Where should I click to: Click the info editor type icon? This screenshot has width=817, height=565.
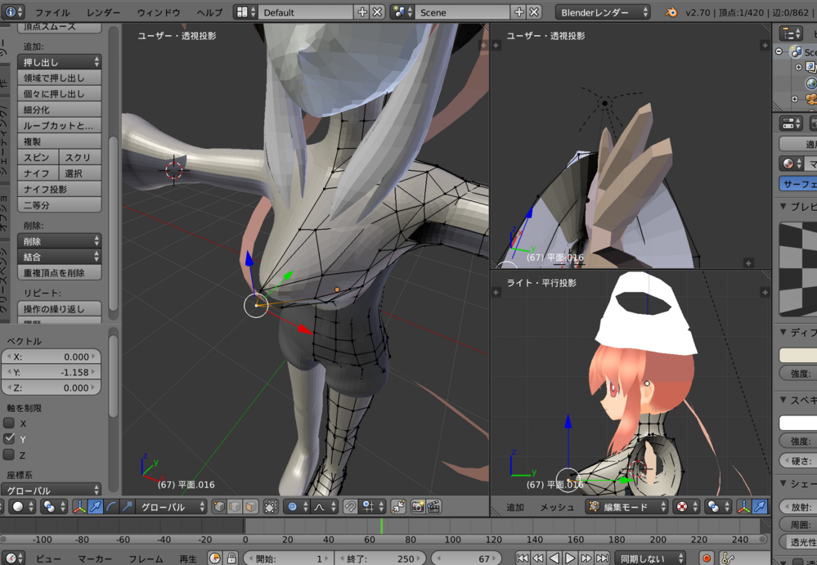(13, 11)
